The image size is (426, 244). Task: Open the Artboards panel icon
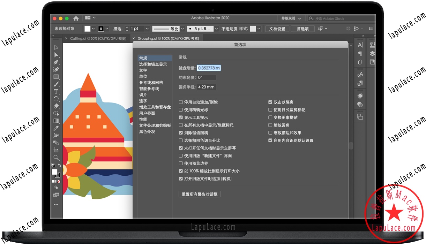360,117
